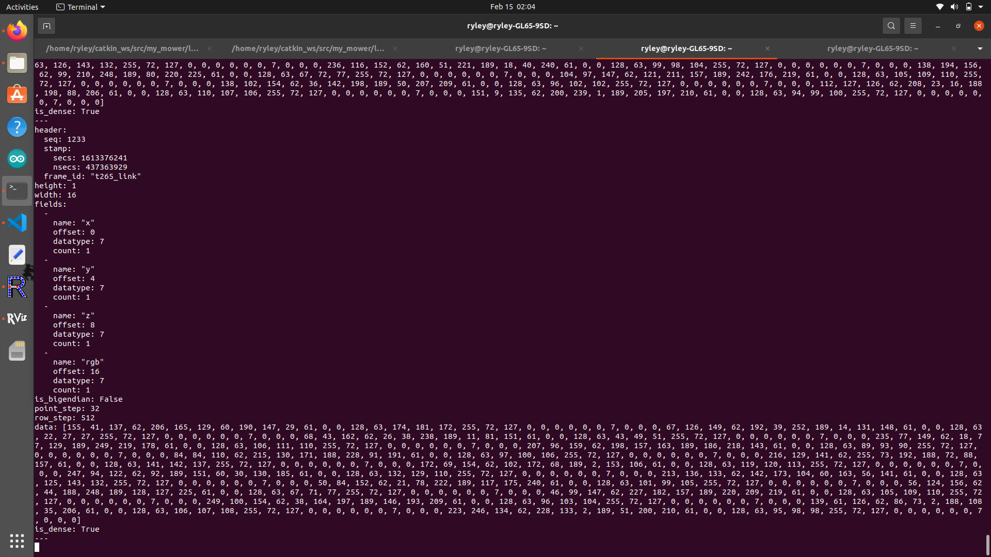Open the terminal hamburger menu

(913, 26)
